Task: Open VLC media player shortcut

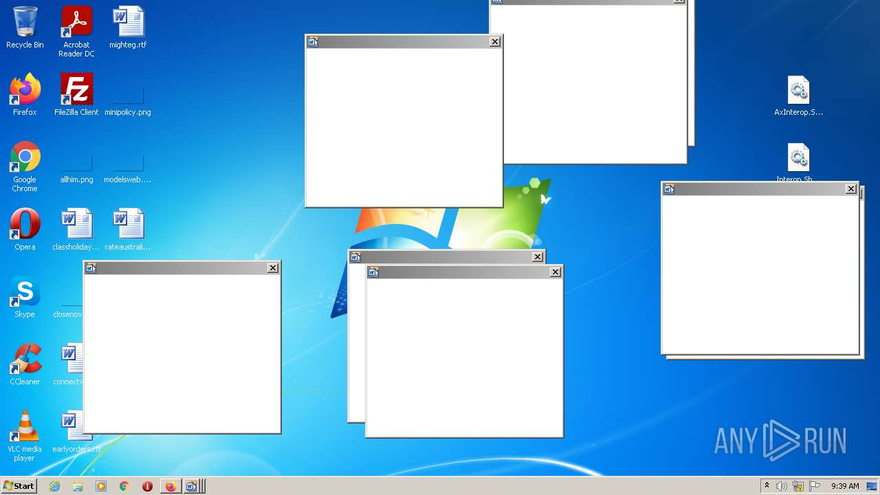Action: [x=25, y=436]
